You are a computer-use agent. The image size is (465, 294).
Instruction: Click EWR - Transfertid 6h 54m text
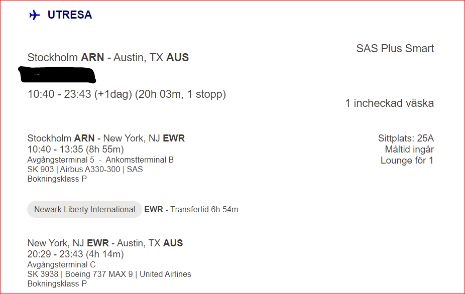[x=191, y=210]
